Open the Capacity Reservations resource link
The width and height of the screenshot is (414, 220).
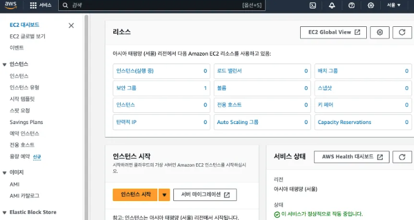tap(344, 122)
